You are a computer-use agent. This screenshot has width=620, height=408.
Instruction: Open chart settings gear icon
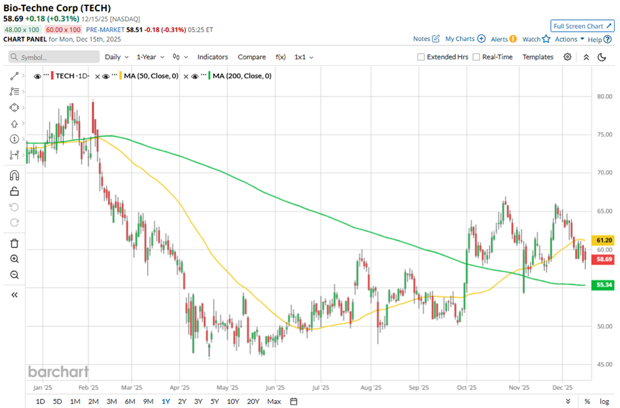(x=567, y=57)
